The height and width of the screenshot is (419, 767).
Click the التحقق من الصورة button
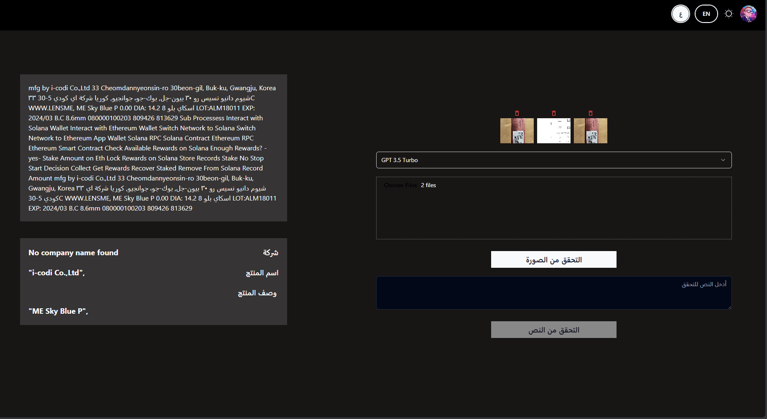click(554, 259)
